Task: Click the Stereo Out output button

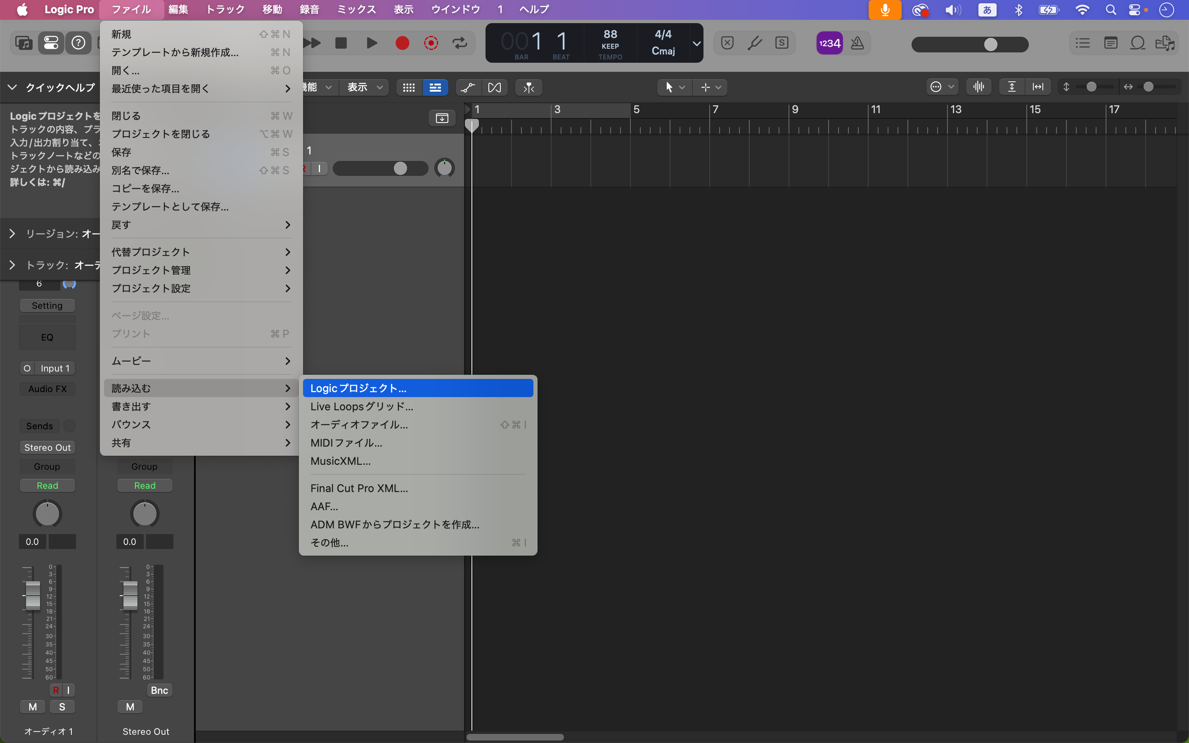Action: coord(47,448)
